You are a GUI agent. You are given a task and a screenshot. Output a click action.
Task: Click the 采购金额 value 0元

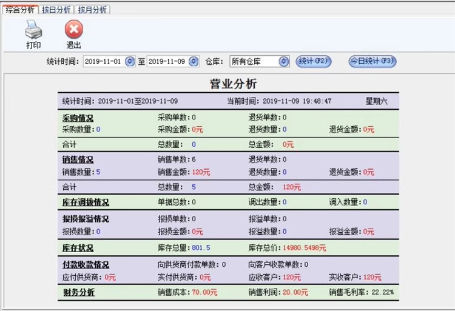pyautogui.click(x=197, y=130)
